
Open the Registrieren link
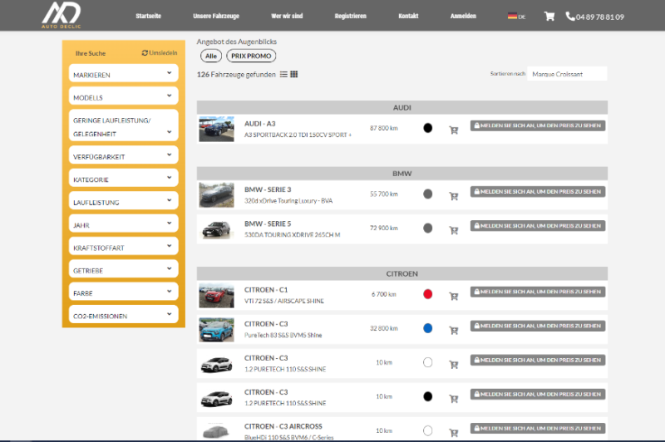(x=349, y=16)
